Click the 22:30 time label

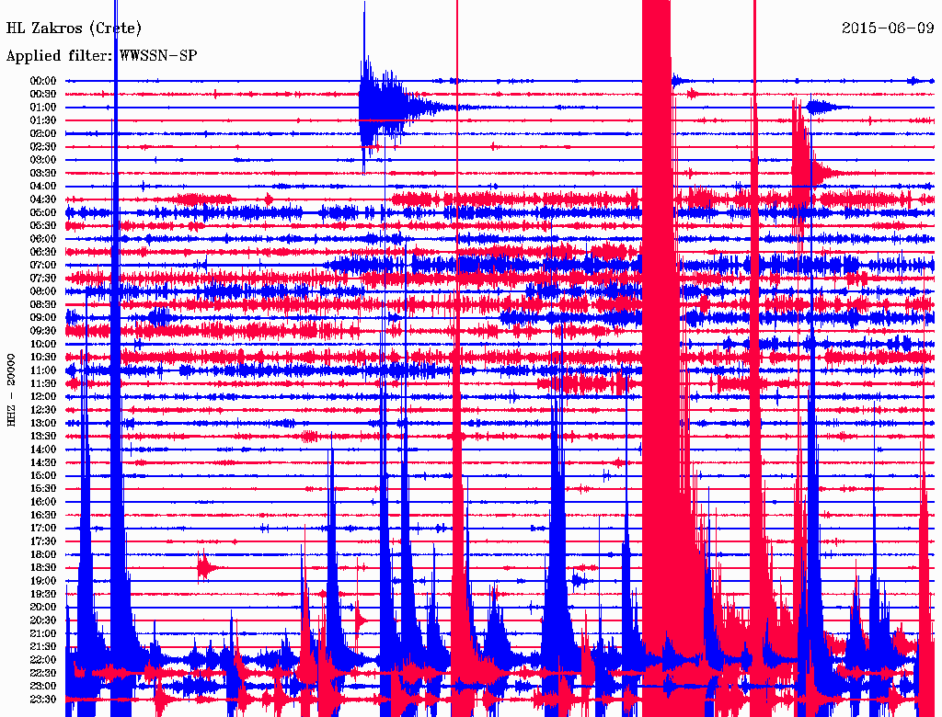tap(43, 673)
